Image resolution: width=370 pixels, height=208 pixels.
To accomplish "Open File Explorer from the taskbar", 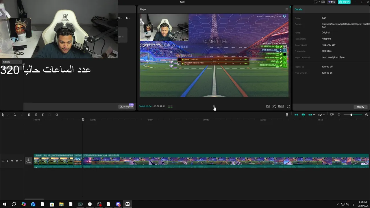I will tap(61, 204).
